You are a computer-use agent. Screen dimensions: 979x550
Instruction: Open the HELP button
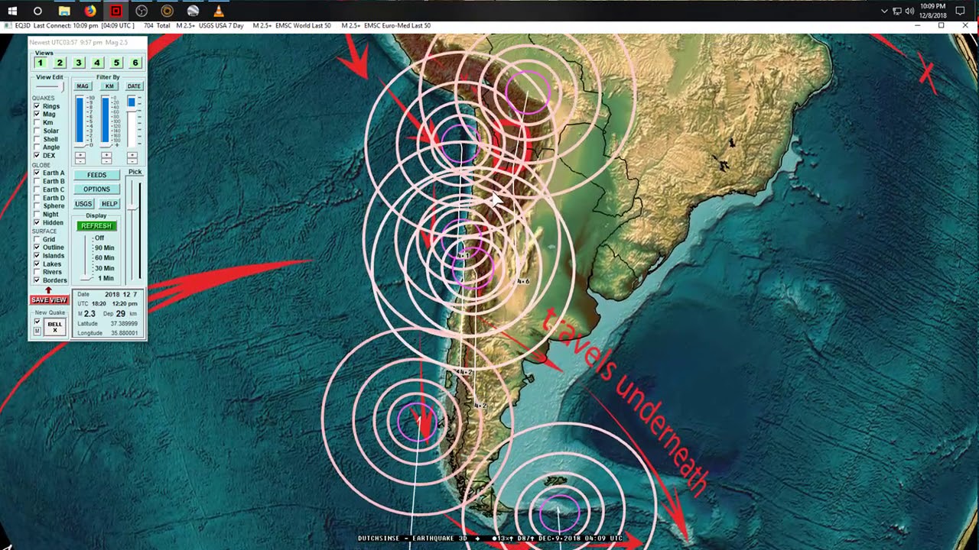click(109, 204)
